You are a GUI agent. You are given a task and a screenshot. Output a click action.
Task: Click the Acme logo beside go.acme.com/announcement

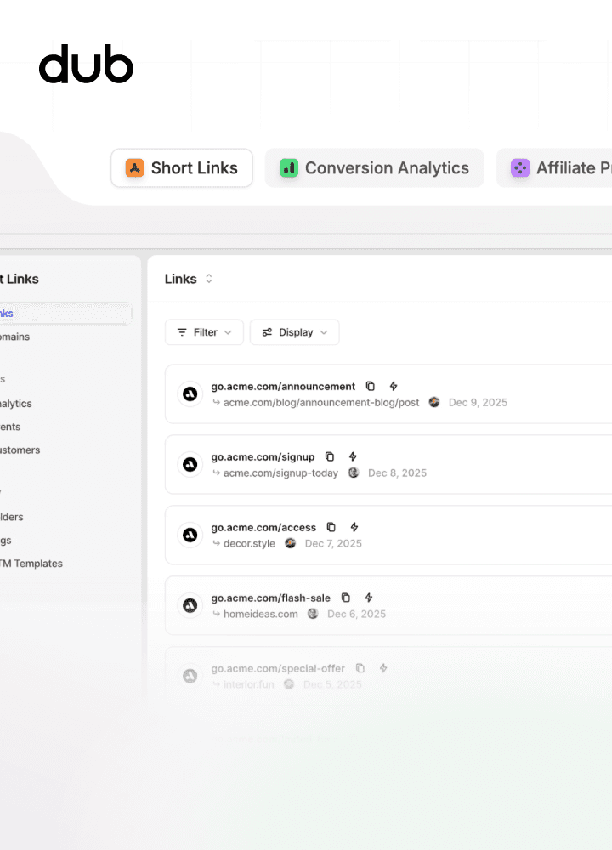click(190, 394)
